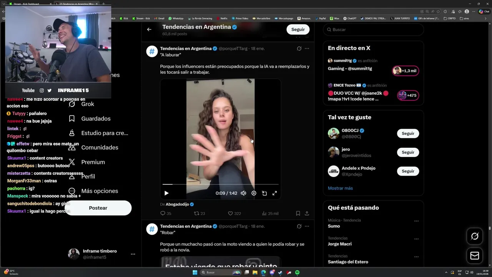The image size is (492, 277).
Task: Reply to the A laburar post
Action: [166, 213]
